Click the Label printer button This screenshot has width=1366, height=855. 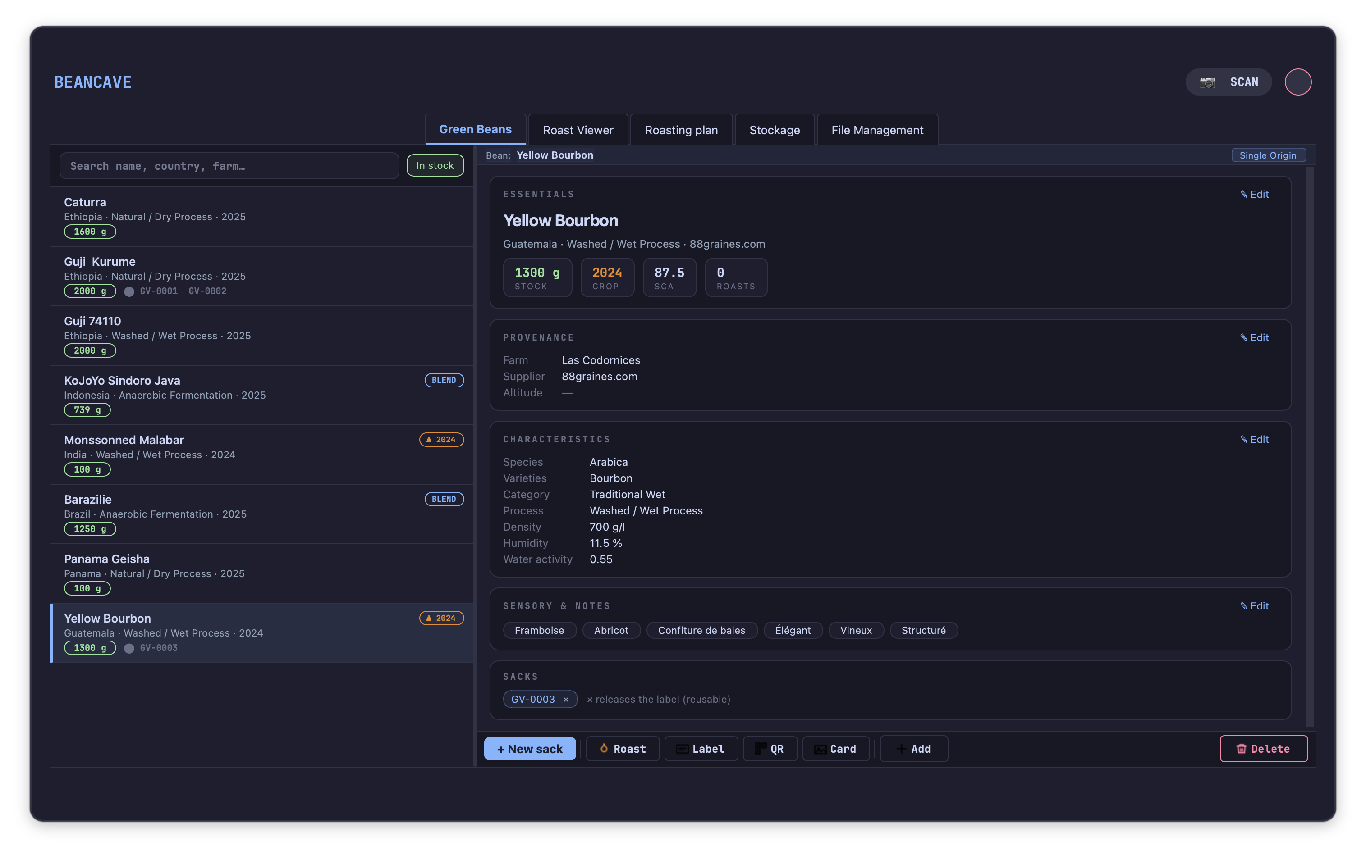pyautogui.click(x=701, y=748)
